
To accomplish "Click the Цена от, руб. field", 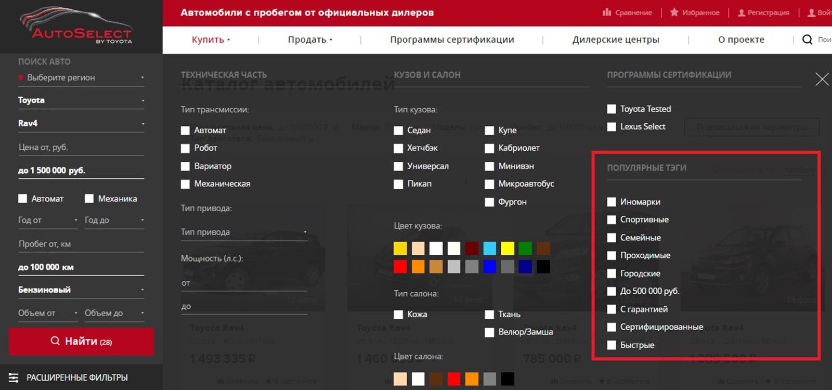I will pos(81,147).
